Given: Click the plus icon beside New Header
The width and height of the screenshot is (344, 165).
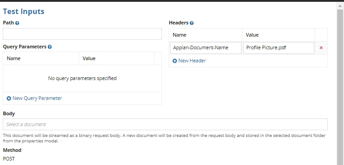Looking at the screenshot, I should click(174, 61).
